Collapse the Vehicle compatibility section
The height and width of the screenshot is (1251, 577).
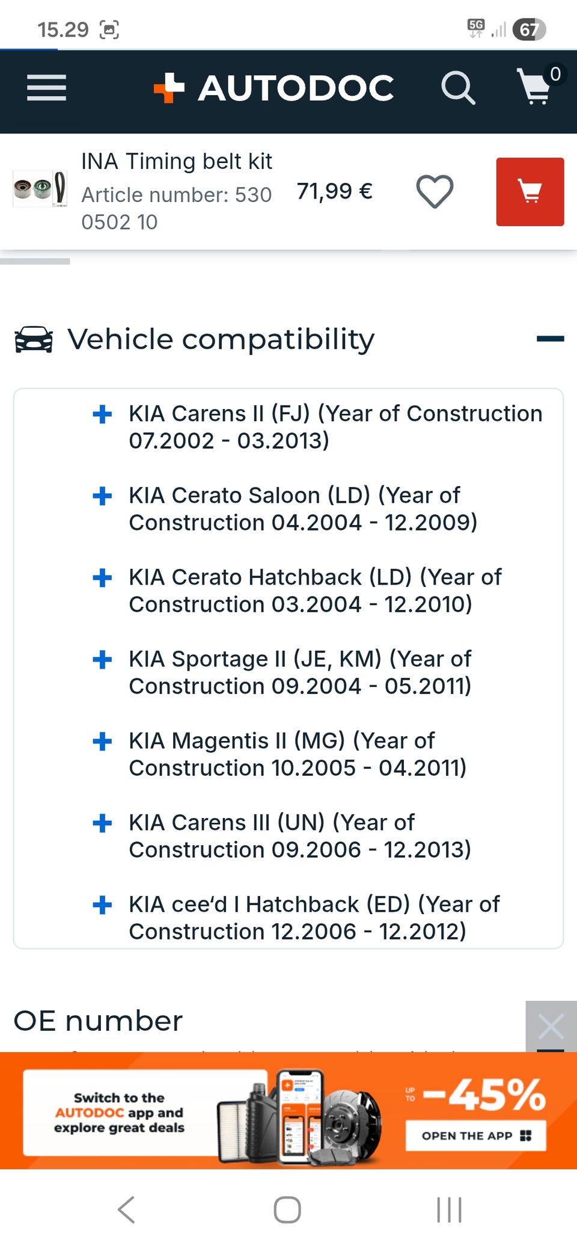tap(550, 339)
